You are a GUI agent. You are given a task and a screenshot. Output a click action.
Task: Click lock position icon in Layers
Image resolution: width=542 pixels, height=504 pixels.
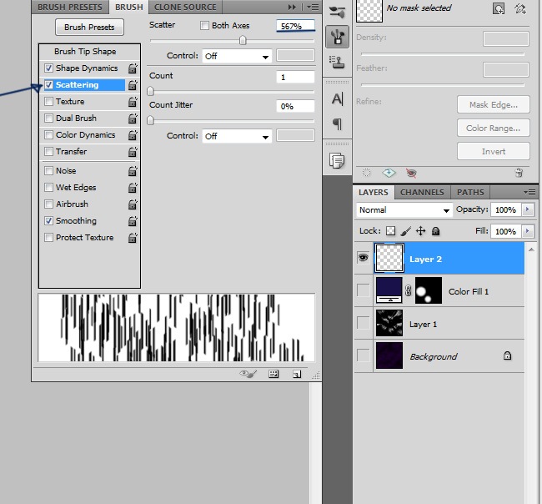pos(420,231)
